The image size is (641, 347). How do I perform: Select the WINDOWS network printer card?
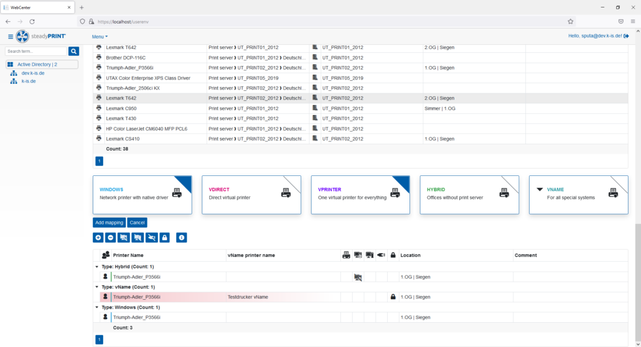click(143, 195)
